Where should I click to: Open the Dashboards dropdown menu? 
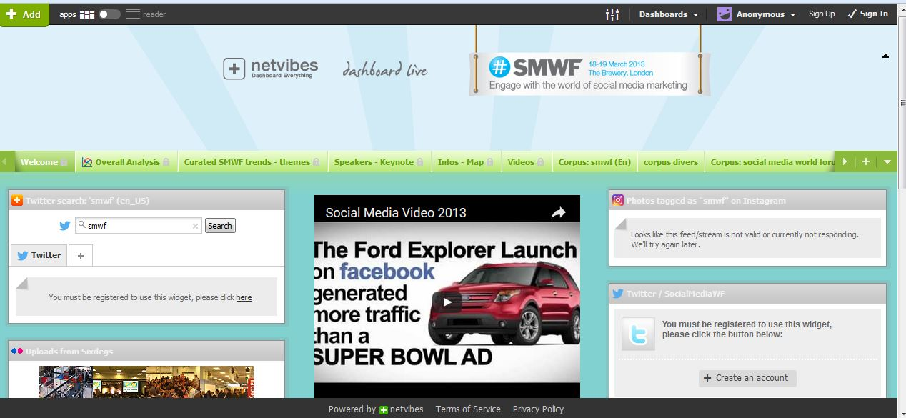[668, 14]
